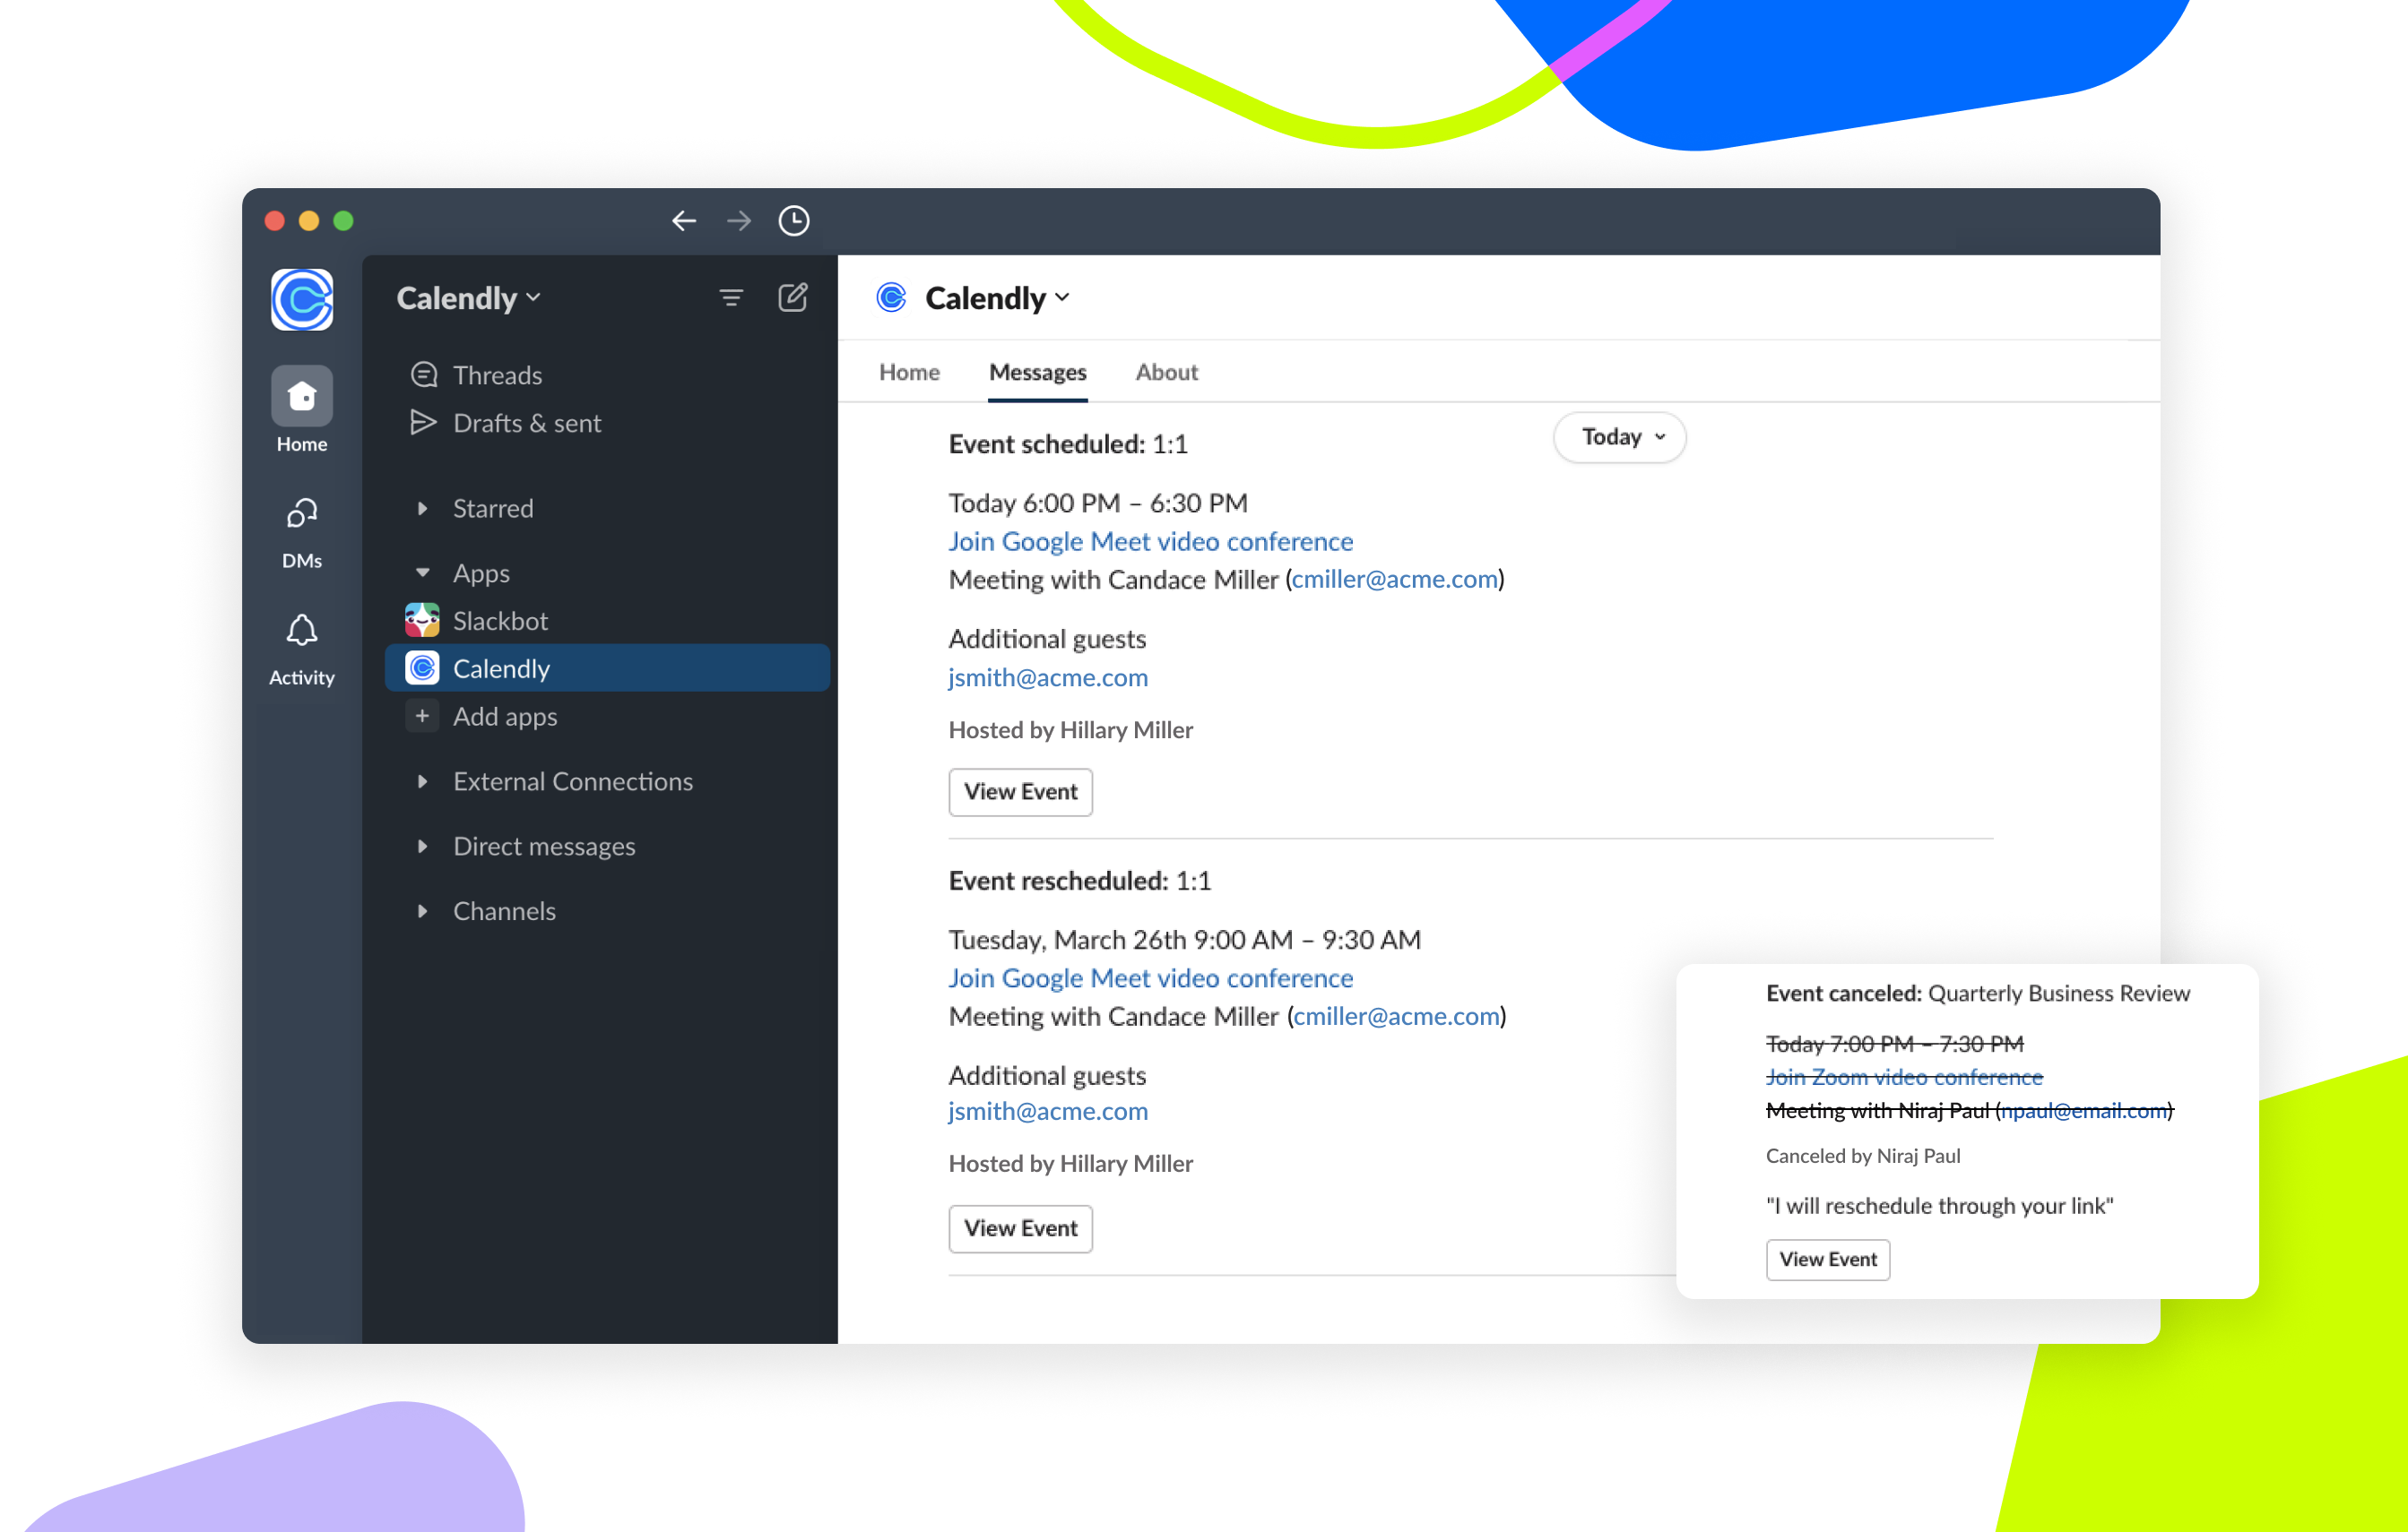Switch to the Home tab
2408x1532 pixels.
(x=908, y=372)
